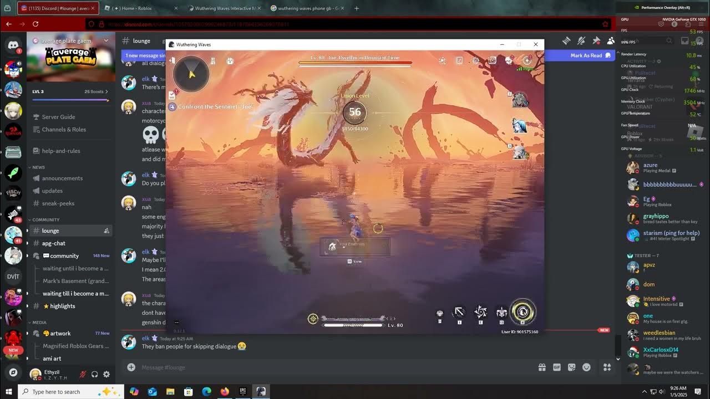
Task: Click browser back arrow
Action: click(x=9, y=24)
